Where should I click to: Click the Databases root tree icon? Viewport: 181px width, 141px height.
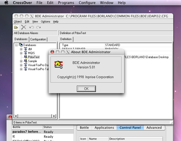coord(21,45)
